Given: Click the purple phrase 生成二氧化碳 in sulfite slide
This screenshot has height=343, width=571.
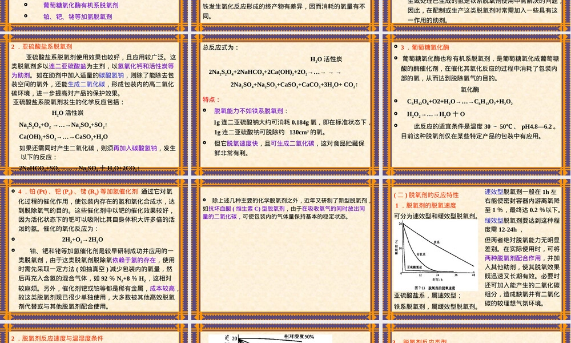Looking at the screenshot, I should [x=86, y=84].
